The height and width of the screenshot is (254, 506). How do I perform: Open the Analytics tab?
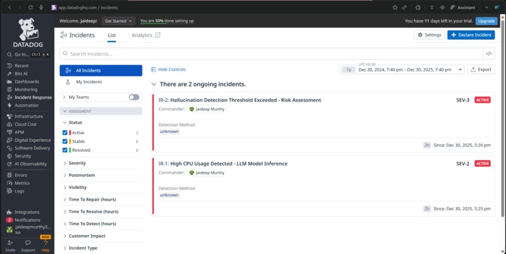pos(146,35)
